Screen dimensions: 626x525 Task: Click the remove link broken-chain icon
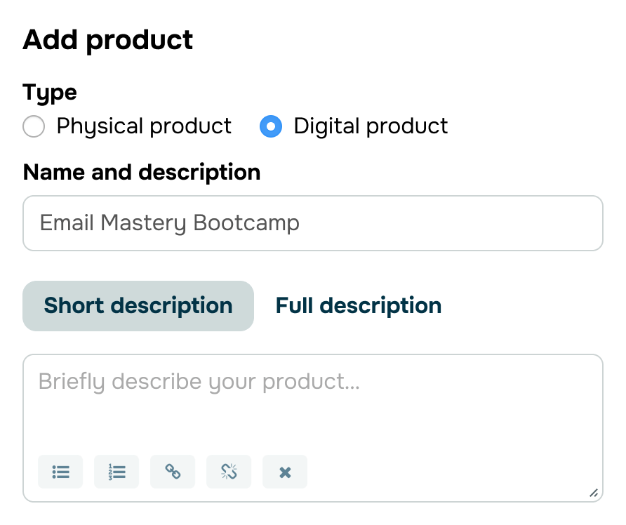click(x=229, y=472)
